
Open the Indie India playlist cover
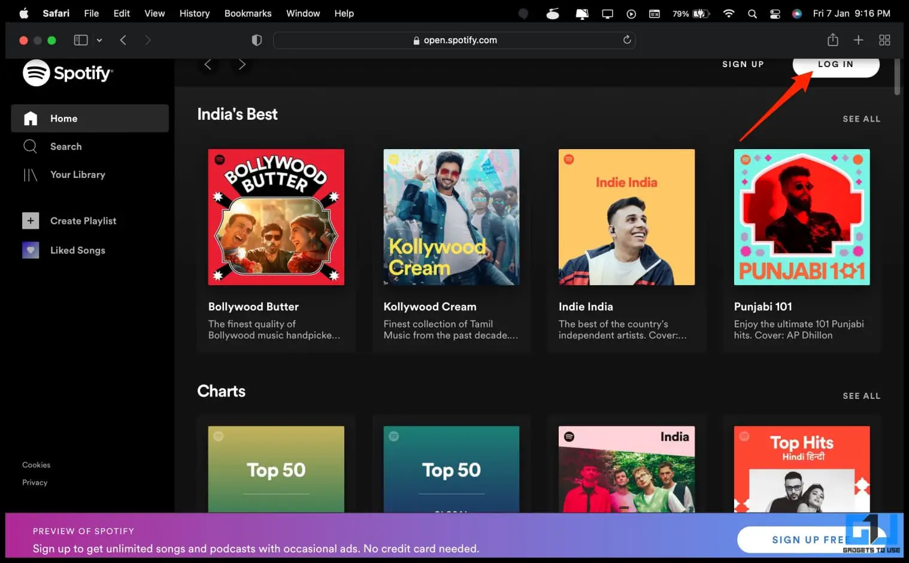(626, 217)
